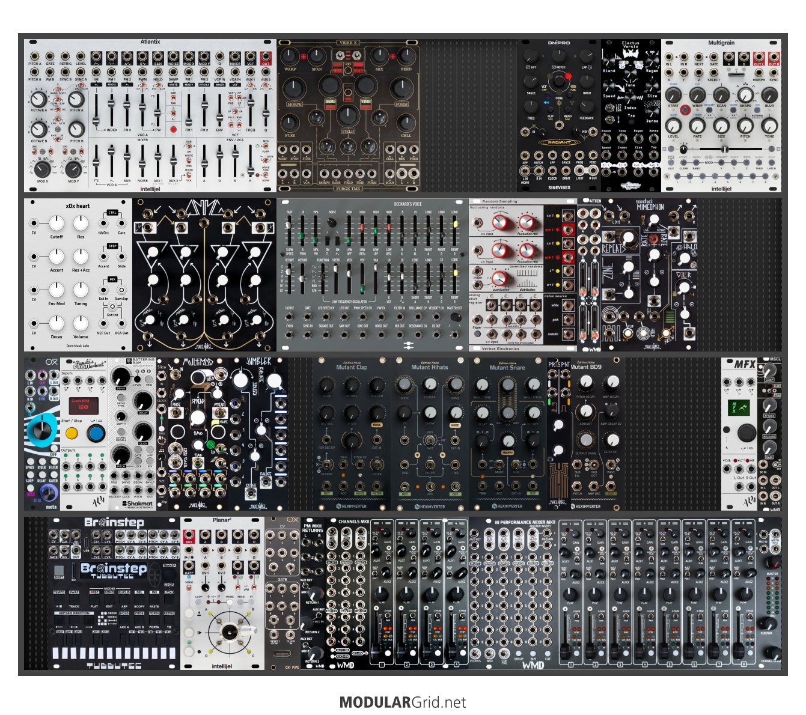Click the Mimeophon HALO knob
806x715 pixels.
[684, 259]
